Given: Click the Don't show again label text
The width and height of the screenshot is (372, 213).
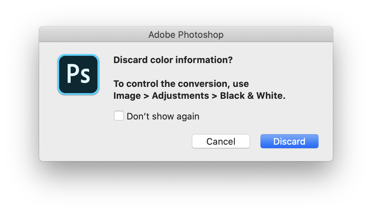Looking at the screenshot, I should pos(163,116).
